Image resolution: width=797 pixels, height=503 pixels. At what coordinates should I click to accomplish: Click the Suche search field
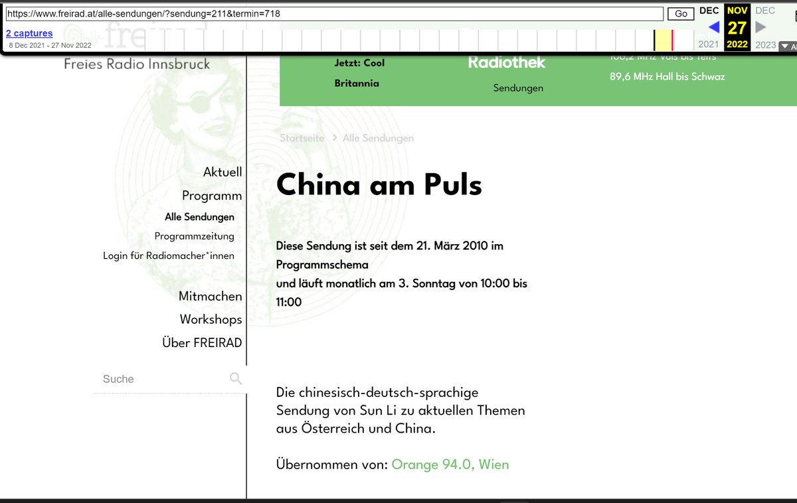coord(158,379)
